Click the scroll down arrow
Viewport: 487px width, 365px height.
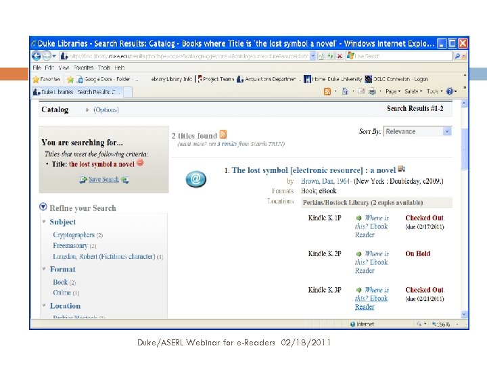pos(464,314)
